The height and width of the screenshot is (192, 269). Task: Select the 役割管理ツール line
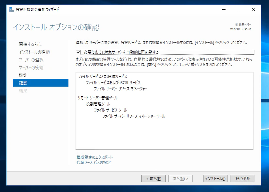[x=98, y=104]
